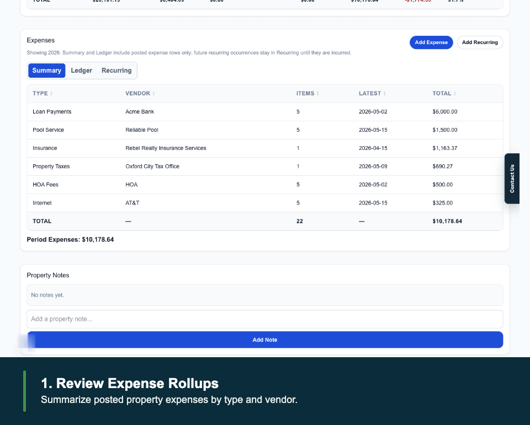The height and width of the screenshot is (425, 530).
Task: Sort table by ITEMS column
Action: 308,94
